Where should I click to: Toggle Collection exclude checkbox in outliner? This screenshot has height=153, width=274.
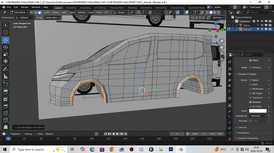[x=254, y=21]
